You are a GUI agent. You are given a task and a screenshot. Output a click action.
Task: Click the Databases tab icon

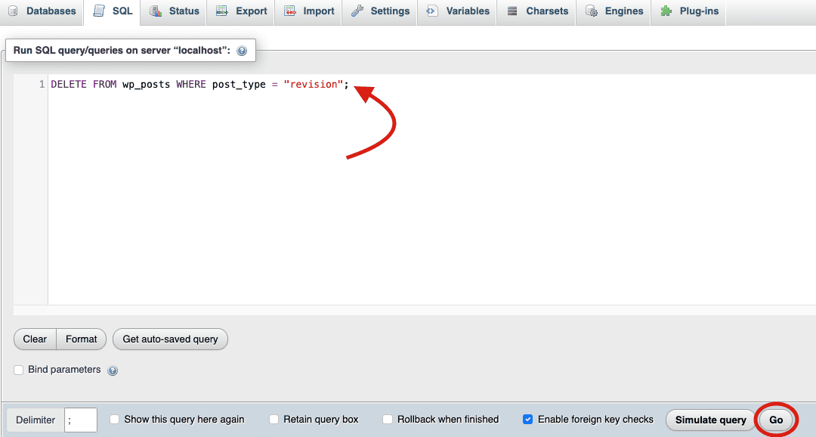(13, 11)
